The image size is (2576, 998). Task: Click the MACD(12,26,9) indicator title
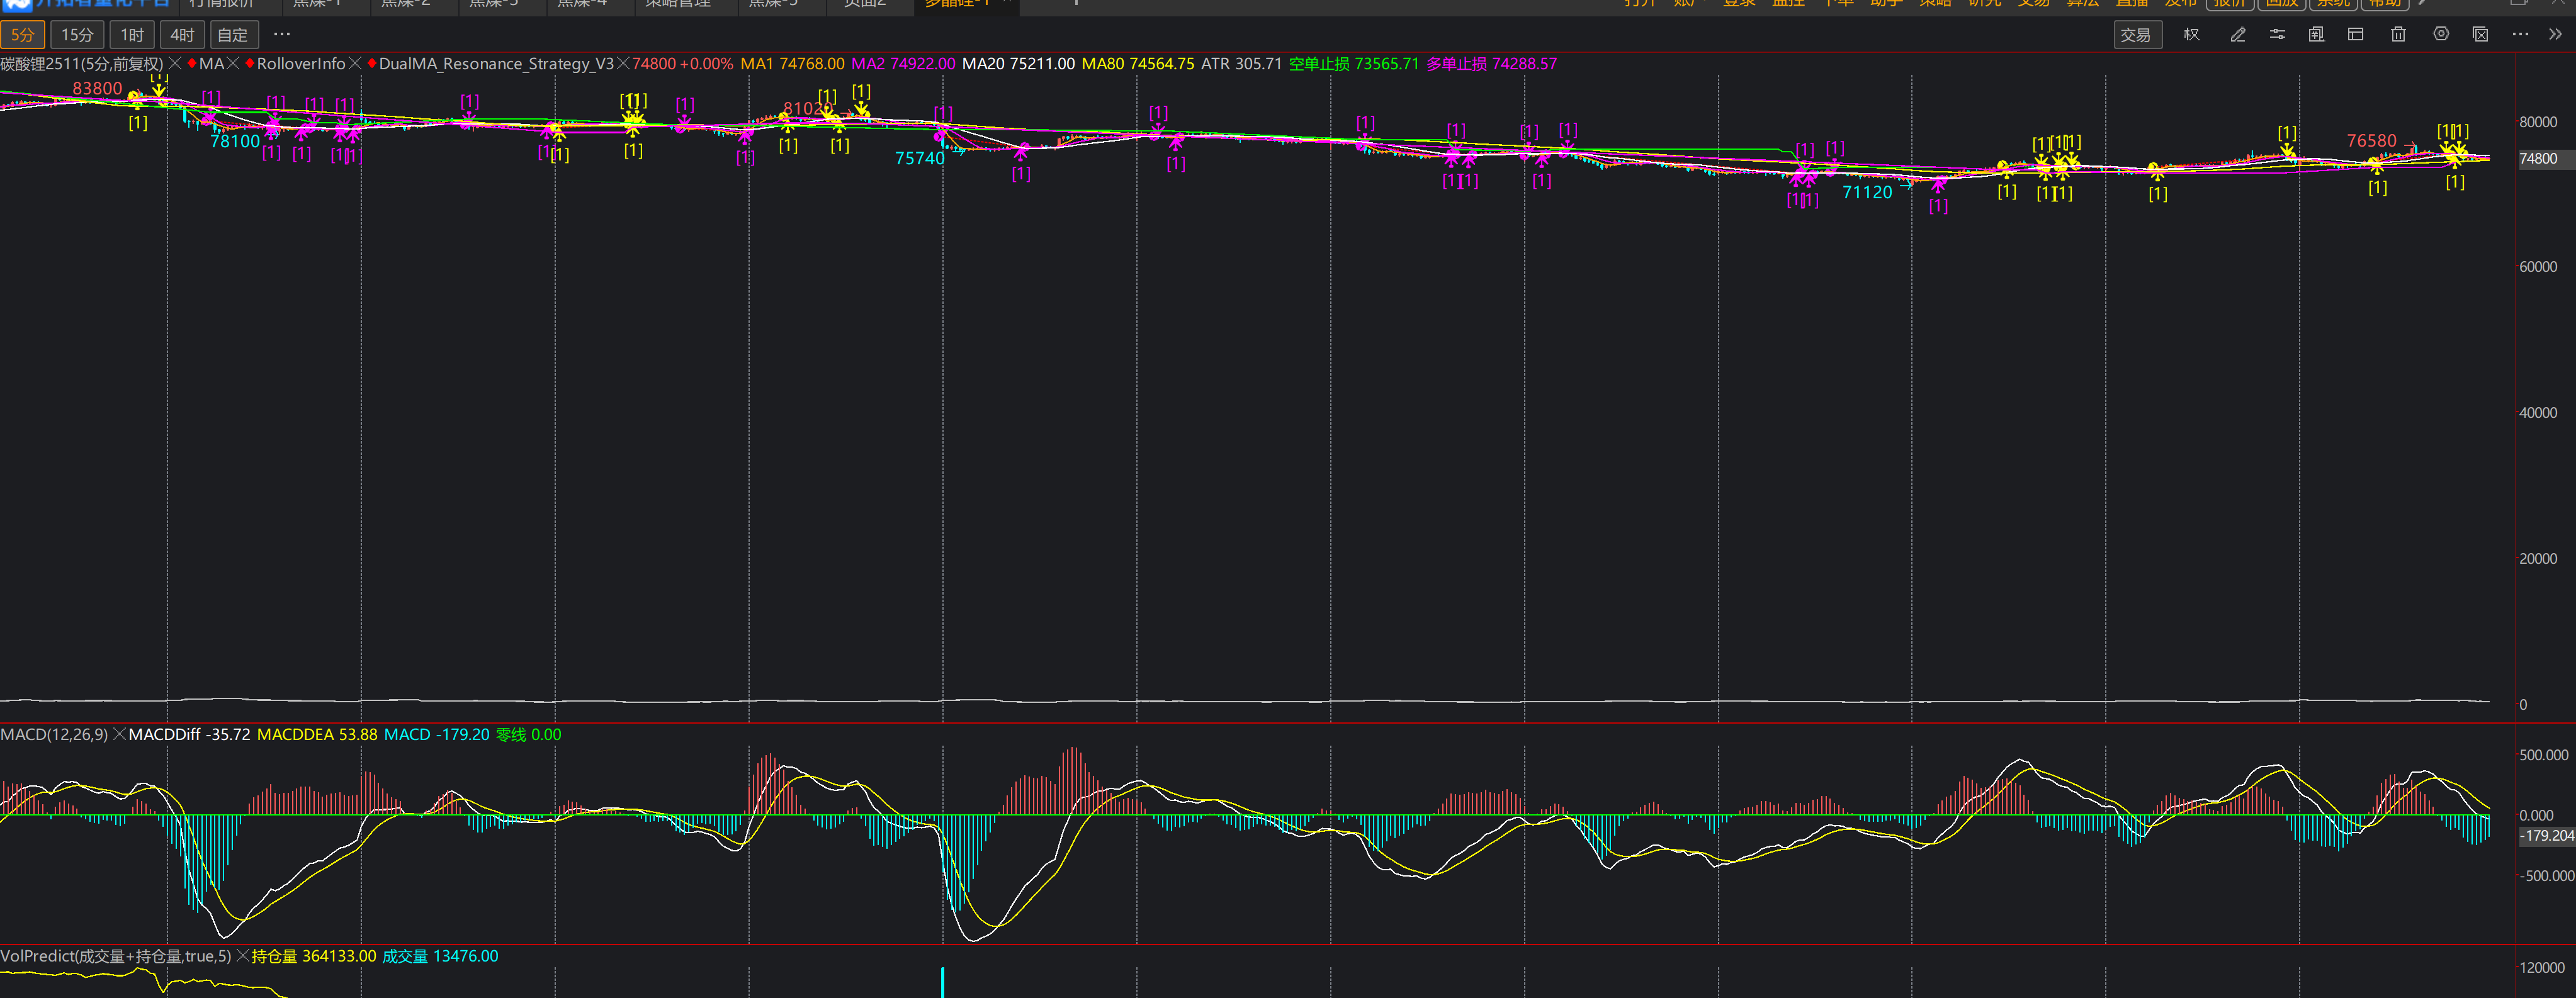coord(54,735)
